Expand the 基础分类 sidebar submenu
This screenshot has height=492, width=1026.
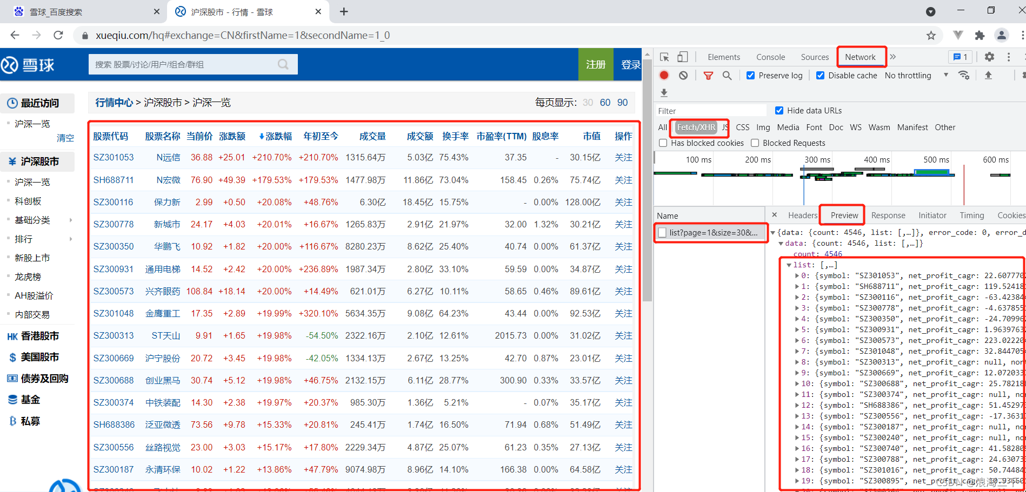pos(71,220)
